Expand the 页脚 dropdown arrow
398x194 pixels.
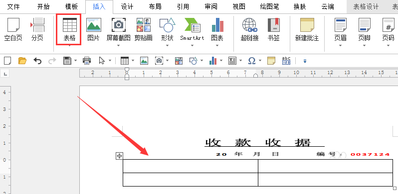coord(364,46)
